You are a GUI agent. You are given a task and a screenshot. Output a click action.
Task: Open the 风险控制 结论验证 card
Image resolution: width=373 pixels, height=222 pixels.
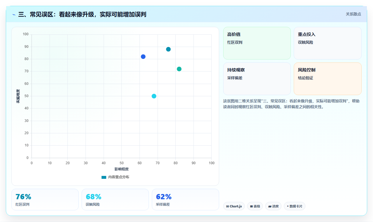328,79
